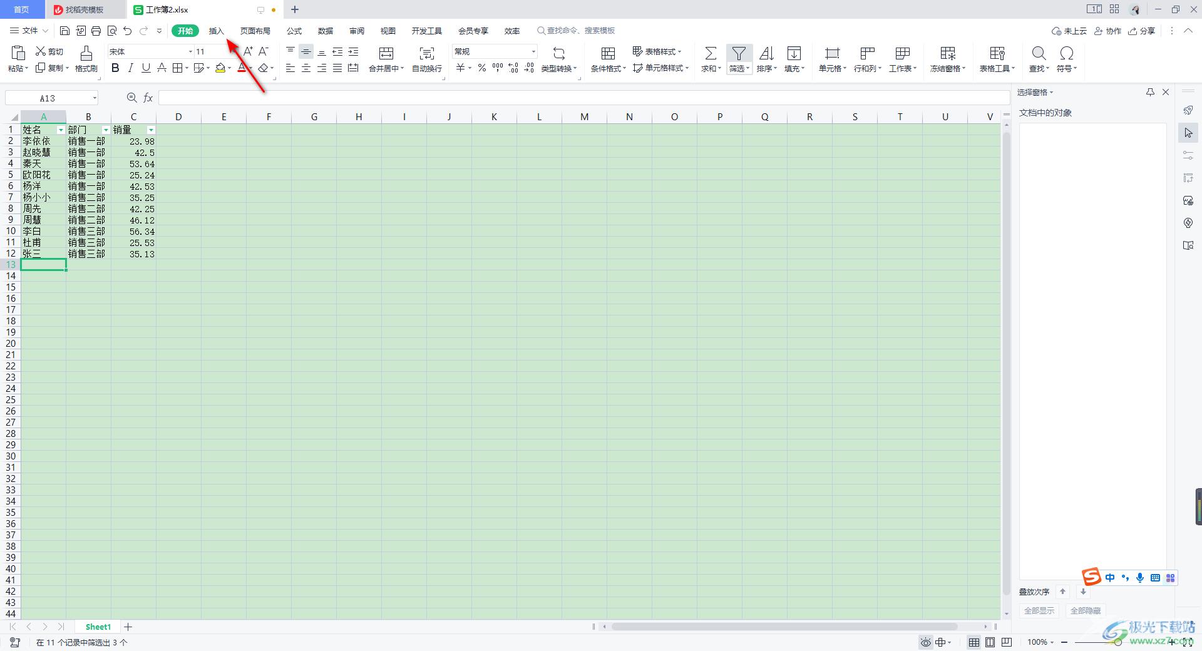Click the Save icon in quick toolbar
The height and width of the screenshot is (651, 1202).
point(64,31)
